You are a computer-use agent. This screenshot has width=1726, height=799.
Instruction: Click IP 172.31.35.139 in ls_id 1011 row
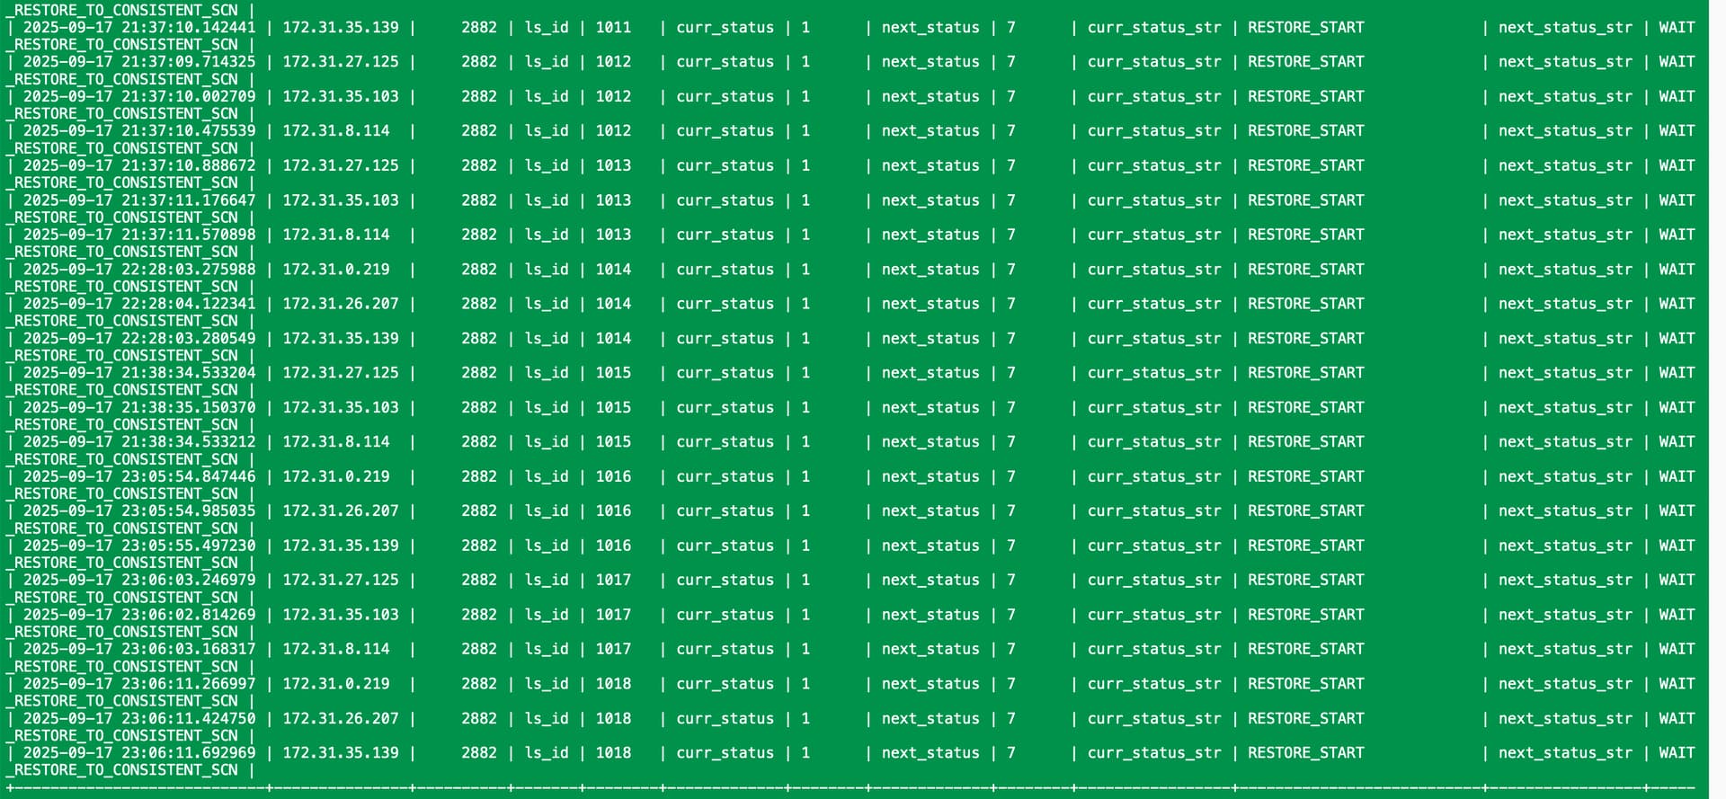(341, 28)
